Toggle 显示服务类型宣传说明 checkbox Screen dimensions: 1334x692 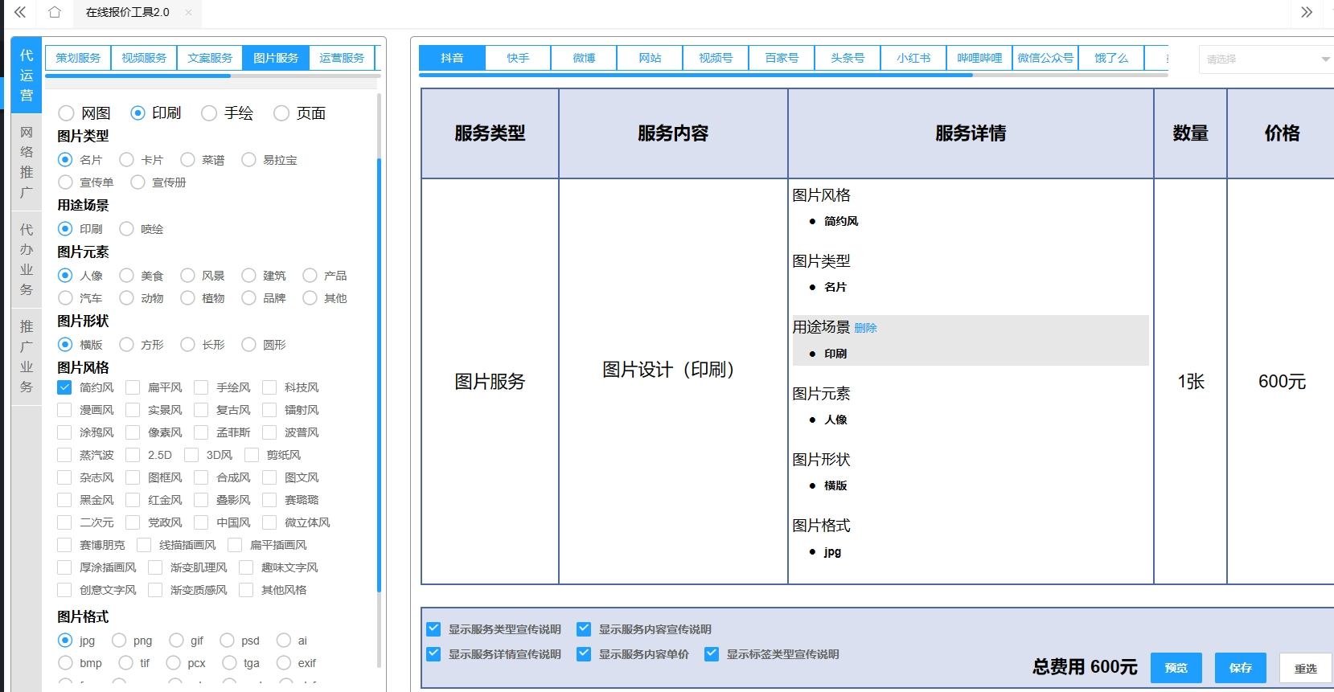coord(433,629)
